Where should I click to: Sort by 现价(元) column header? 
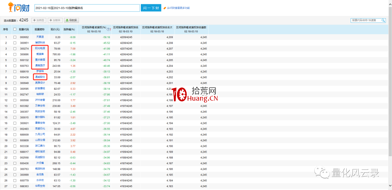pyautogui.click(x=55, y=29)
